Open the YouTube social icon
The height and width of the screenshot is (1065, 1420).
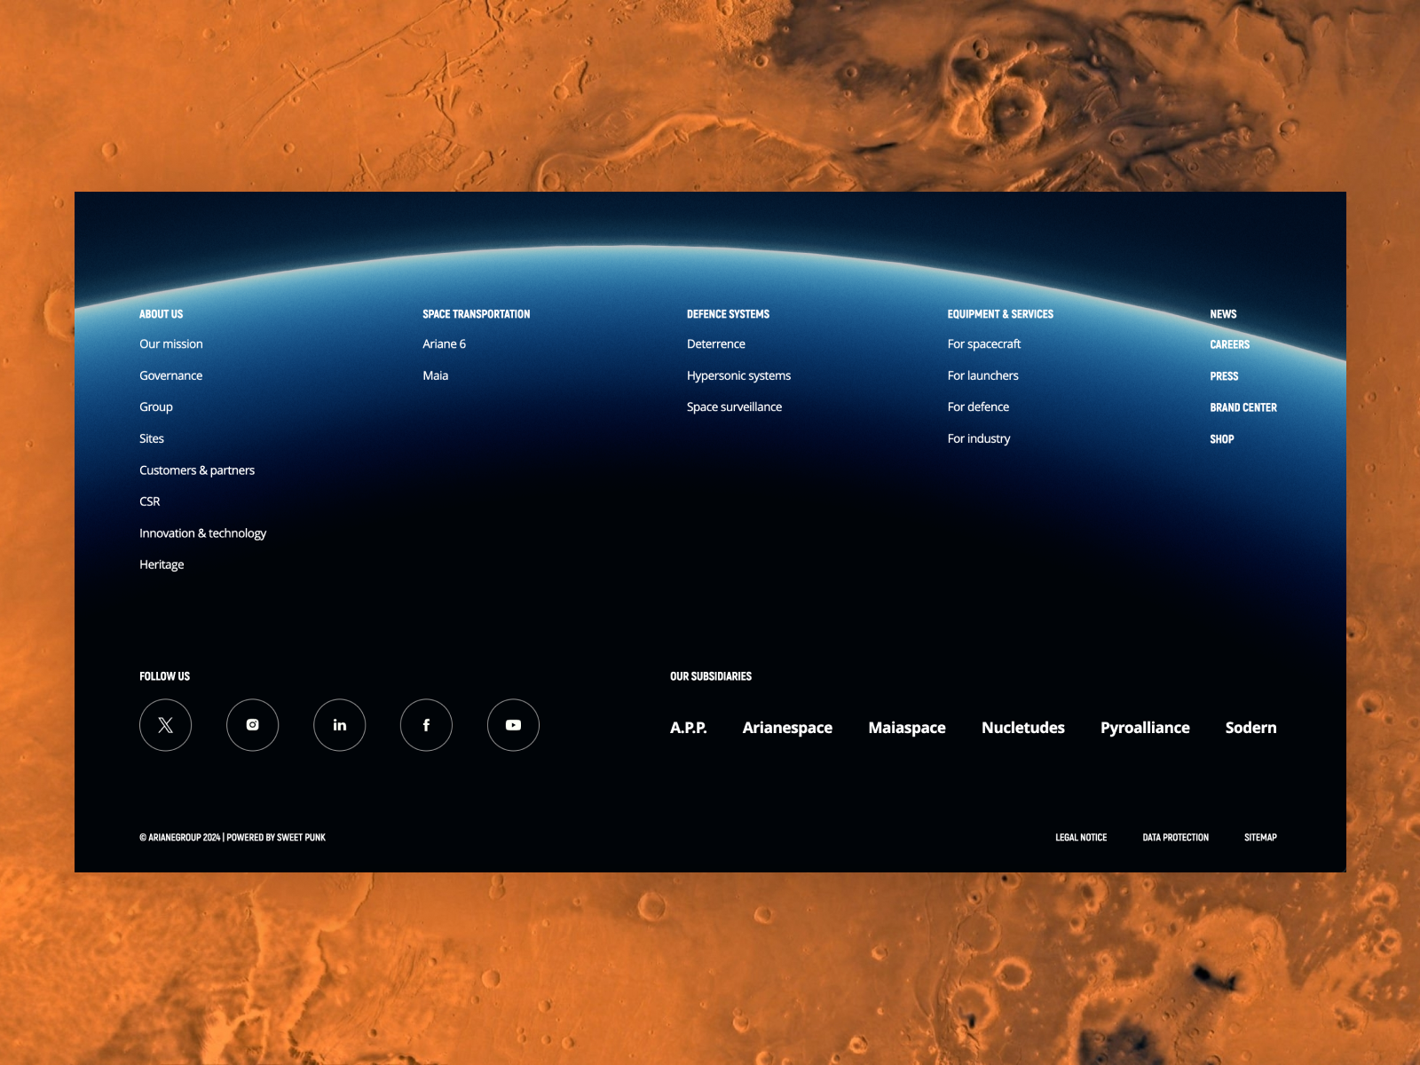coord(513,725)
